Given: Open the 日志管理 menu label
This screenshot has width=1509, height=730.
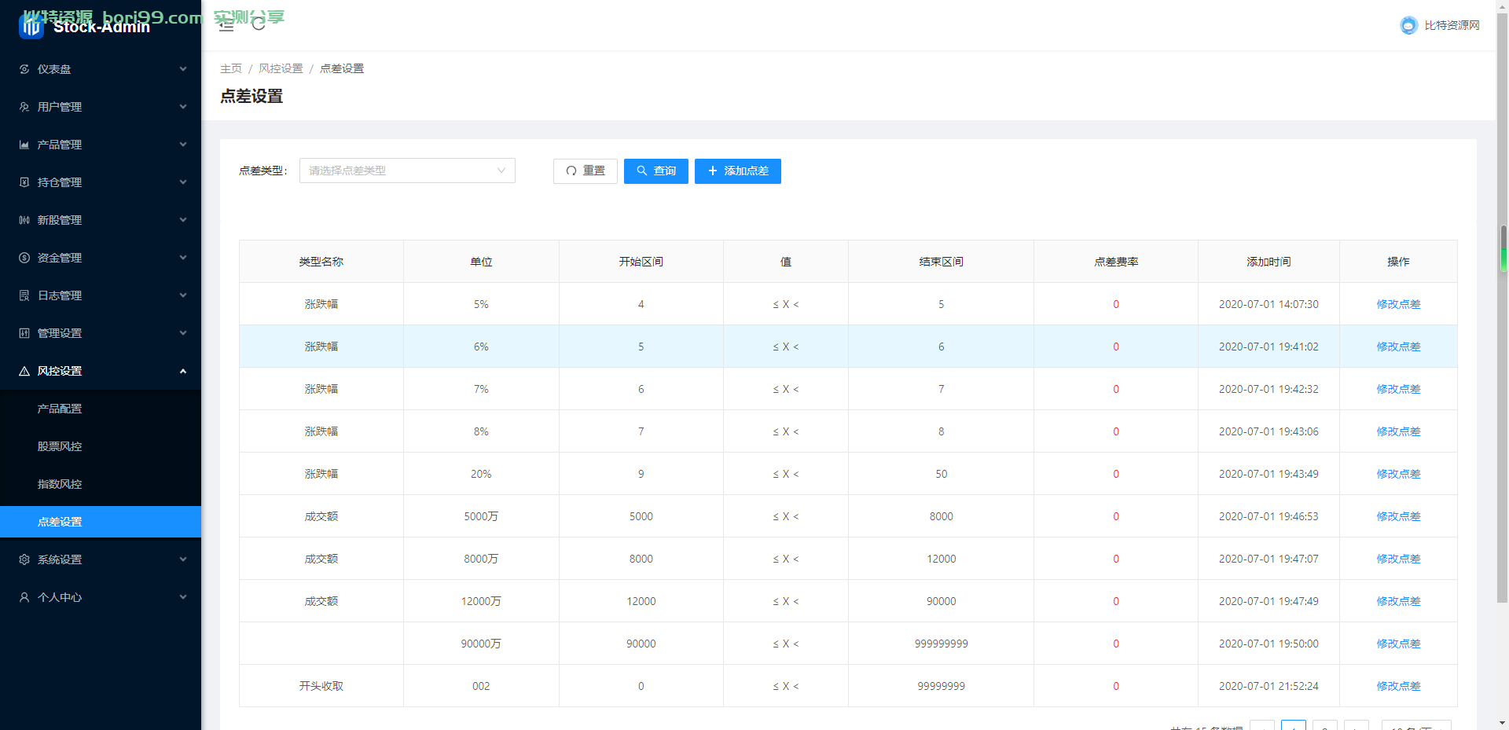Looking at the screenshot, I should pyautogui.click(x=60, y=295).
